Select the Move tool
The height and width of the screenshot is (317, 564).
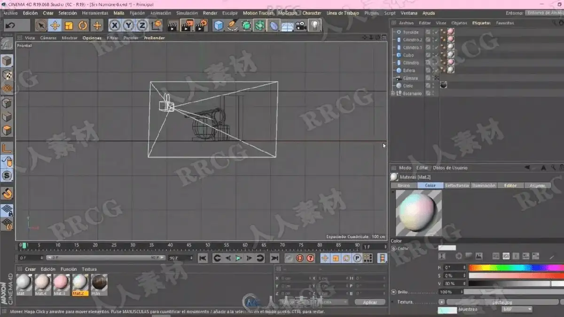point(55,25)
